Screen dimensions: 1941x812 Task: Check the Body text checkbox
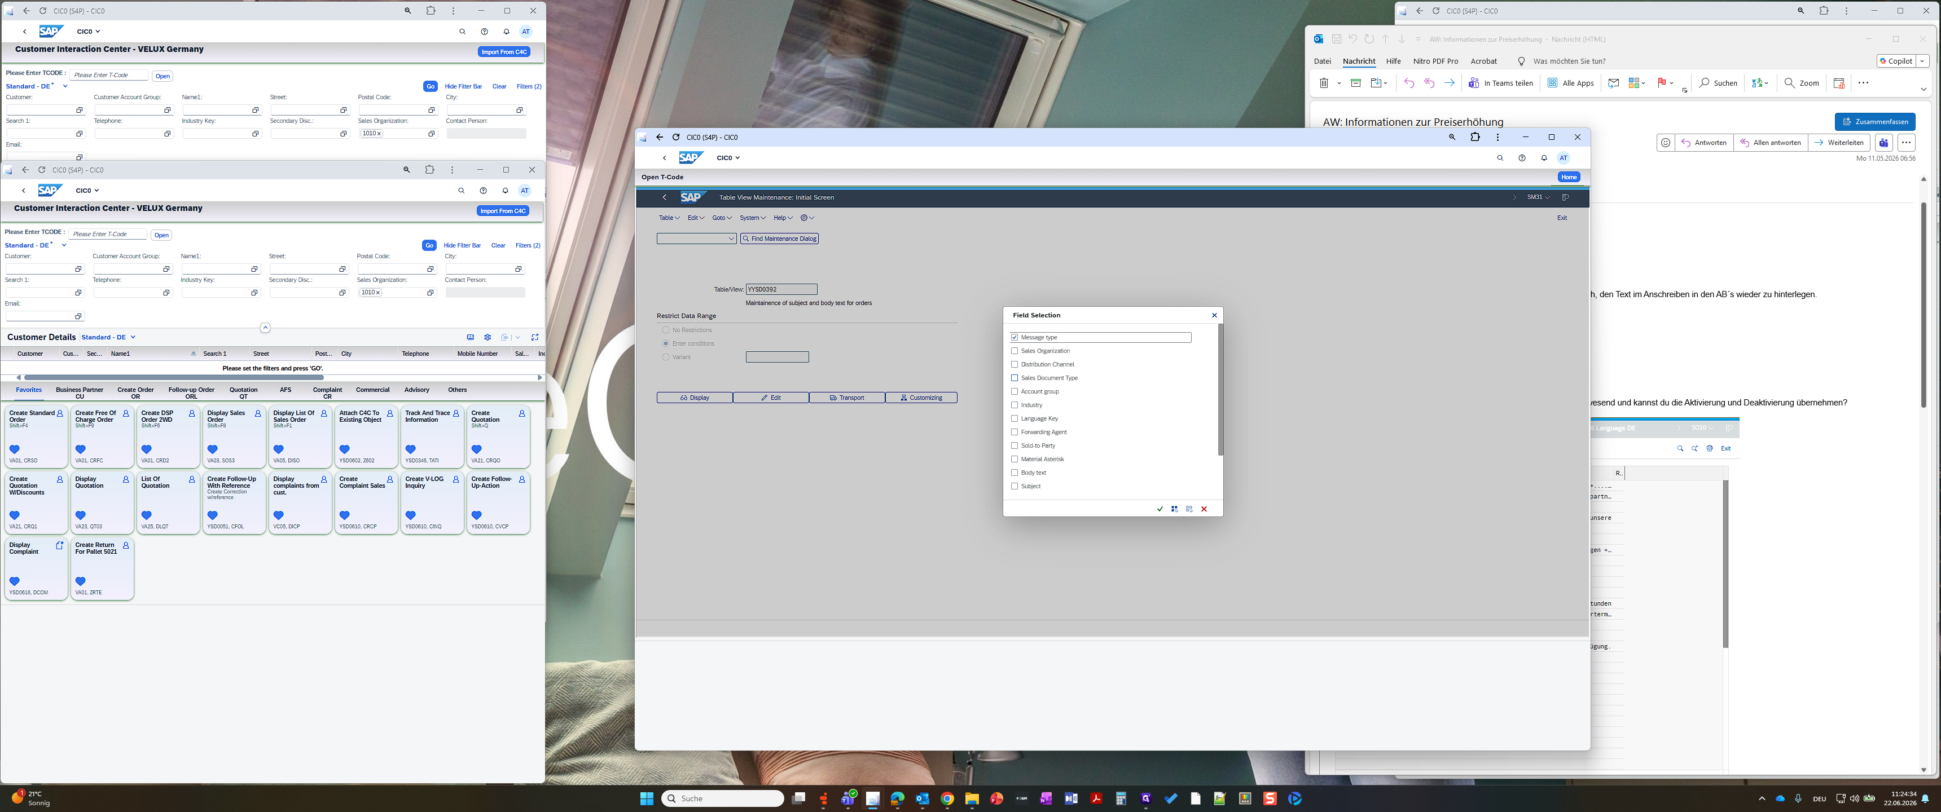click(1014, 473)
